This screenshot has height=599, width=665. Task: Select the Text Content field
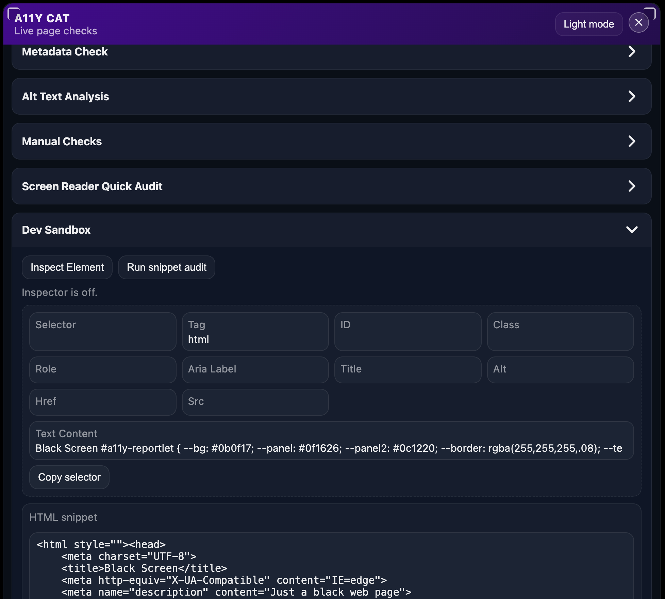click(331, 441)
